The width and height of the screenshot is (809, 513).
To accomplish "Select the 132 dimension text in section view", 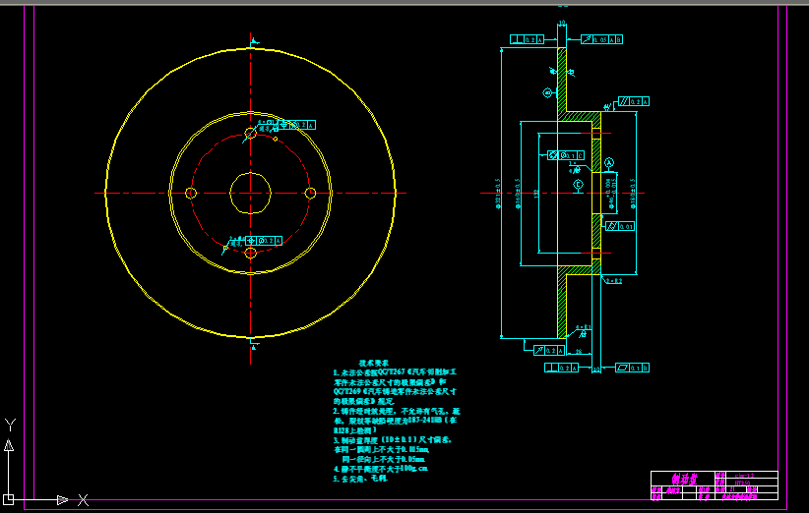I will coord(536,194).
